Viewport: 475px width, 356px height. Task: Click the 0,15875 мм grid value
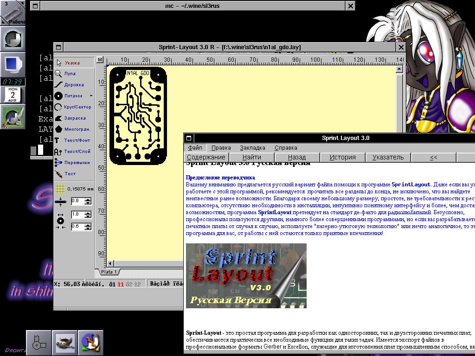80,189
